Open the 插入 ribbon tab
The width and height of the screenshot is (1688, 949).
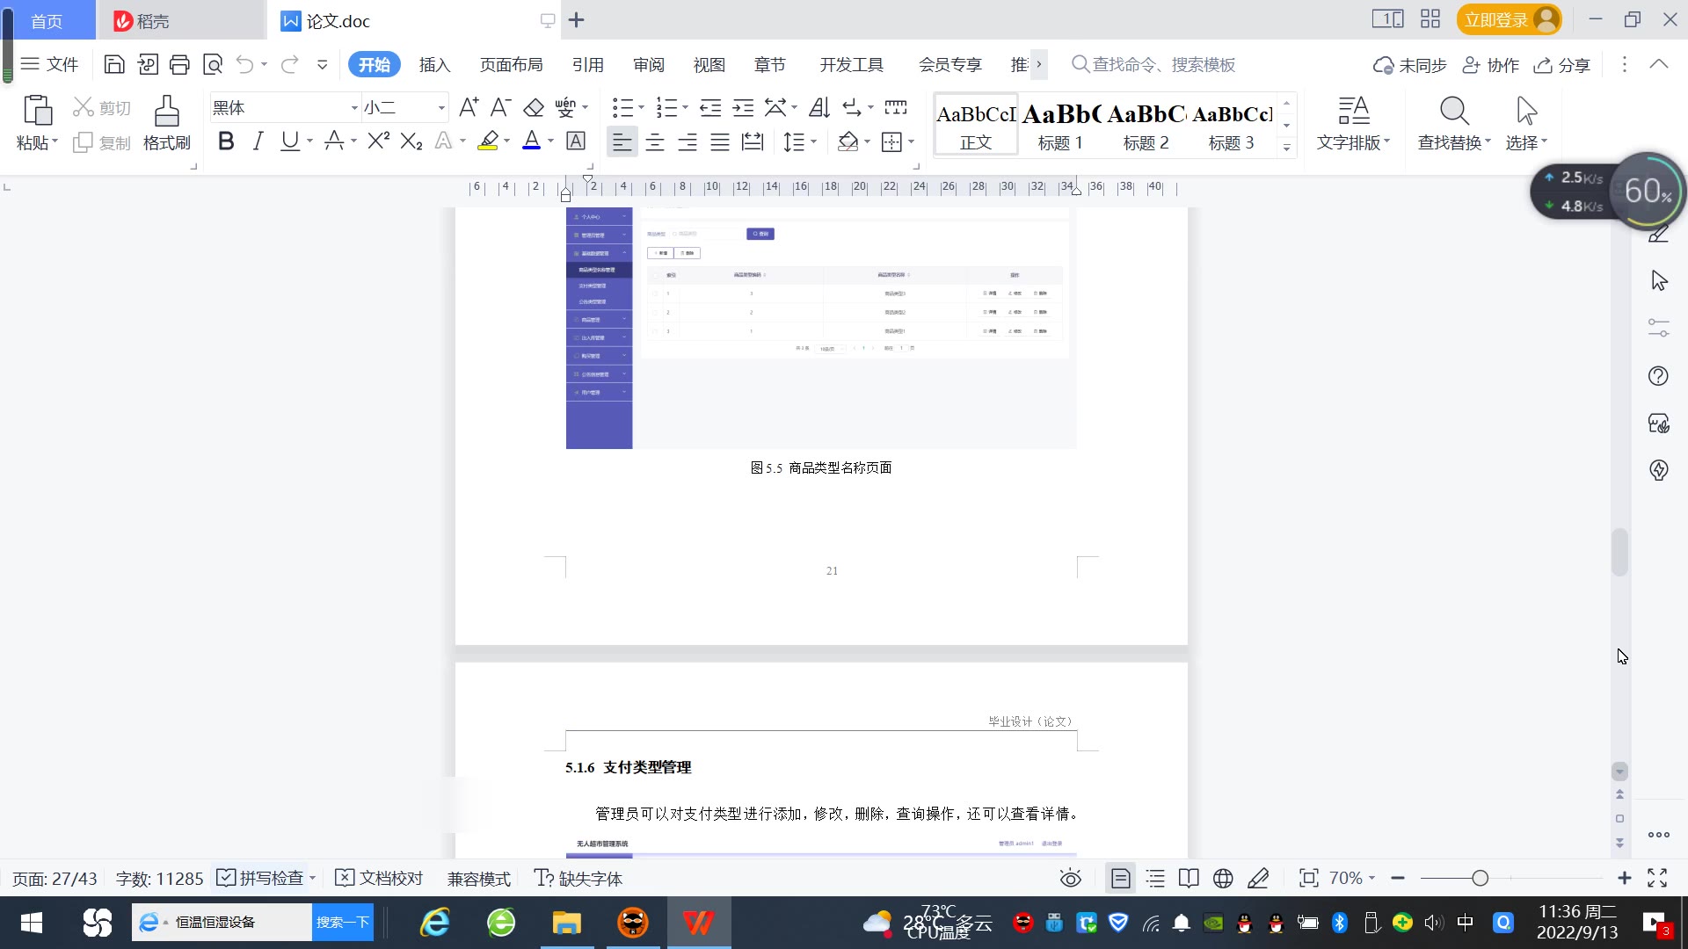pyautogui.click(x=434, y=65)
